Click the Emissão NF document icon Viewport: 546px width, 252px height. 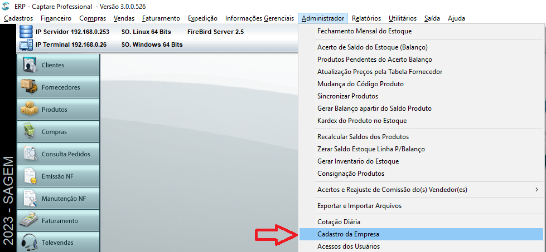click(30, 176)
